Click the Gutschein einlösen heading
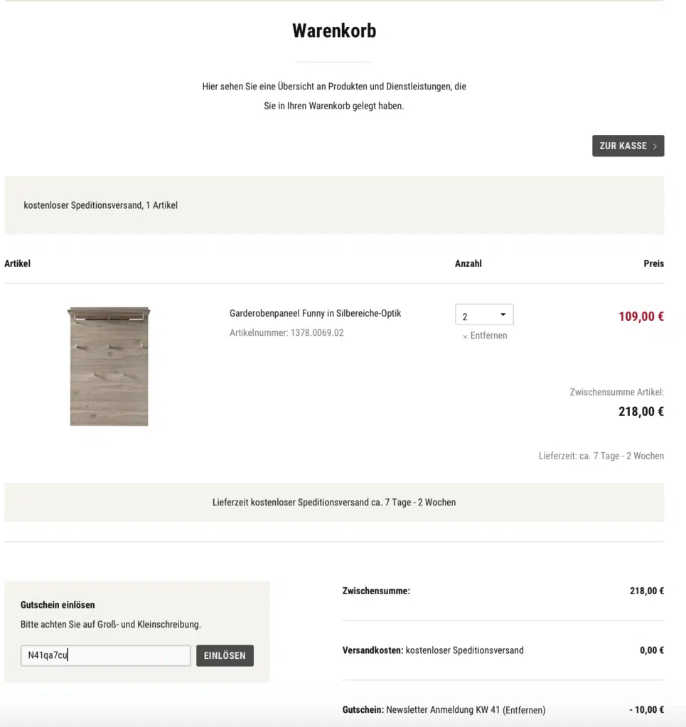 [58, 605]
